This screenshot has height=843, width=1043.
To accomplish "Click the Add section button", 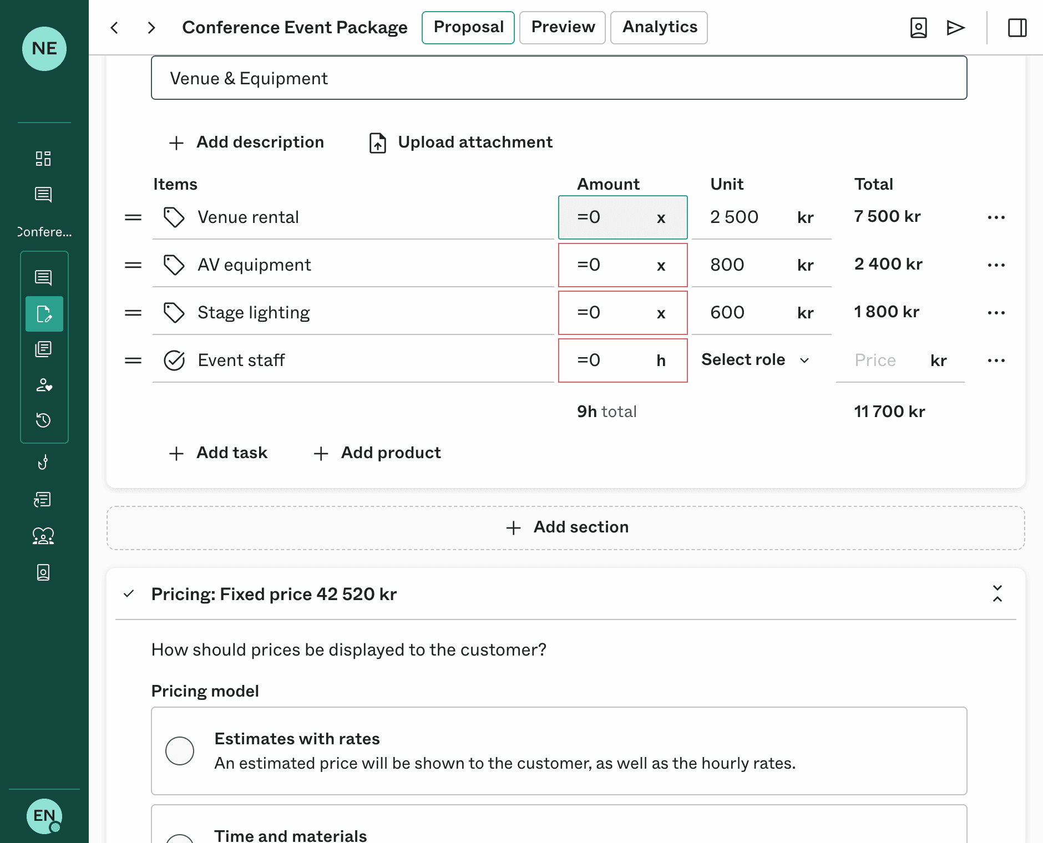I will [x=566, y=527].
